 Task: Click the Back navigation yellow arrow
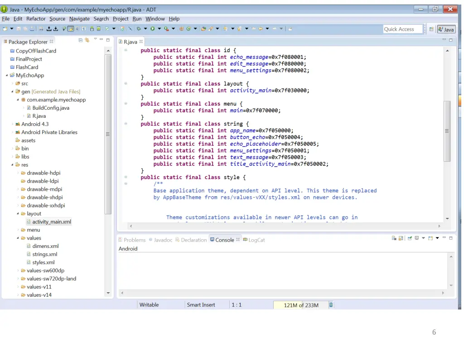261,29
